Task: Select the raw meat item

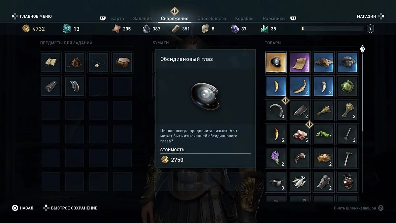Action: coord(300,134)
